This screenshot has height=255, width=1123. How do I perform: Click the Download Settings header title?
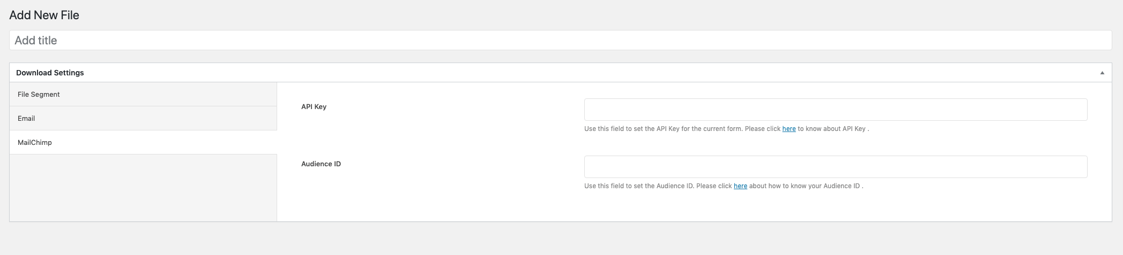[x=50, y=73]
